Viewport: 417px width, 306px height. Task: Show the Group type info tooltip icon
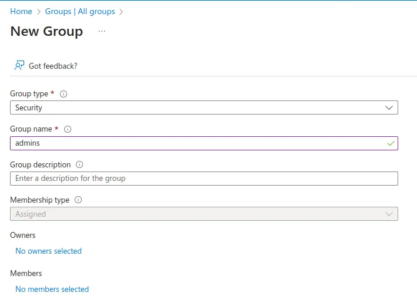[x=64, y=94]
